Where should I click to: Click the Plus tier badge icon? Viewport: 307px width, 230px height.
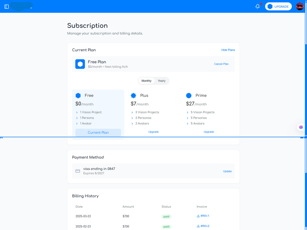133,95
